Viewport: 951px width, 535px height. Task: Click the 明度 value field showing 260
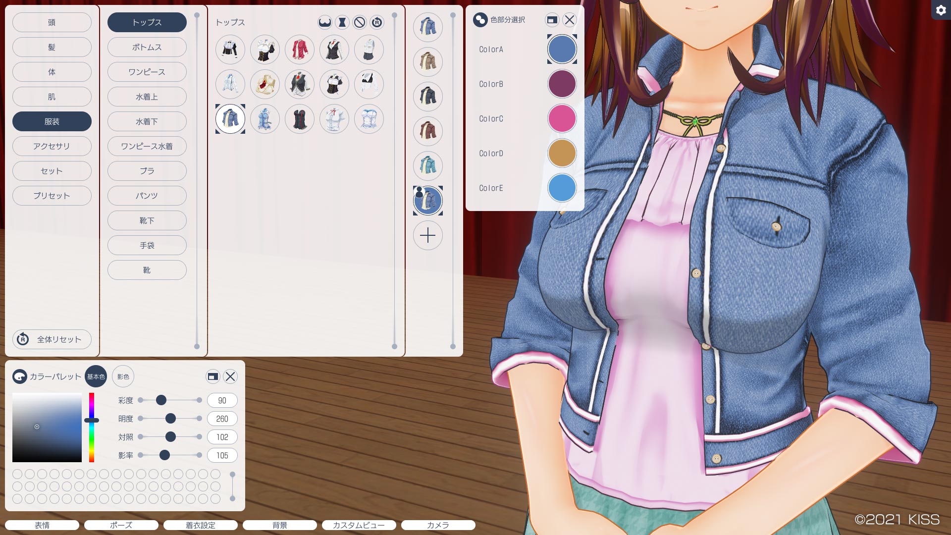[x=222, y=419]
